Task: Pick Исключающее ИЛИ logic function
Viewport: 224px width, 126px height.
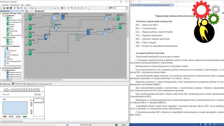Action: click(x=14, y=62)
